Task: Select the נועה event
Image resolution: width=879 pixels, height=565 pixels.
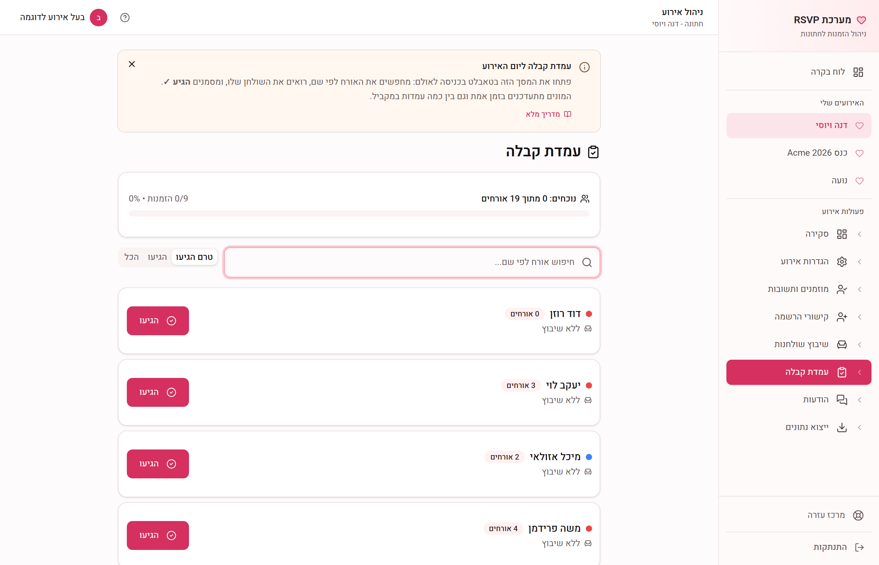Action: pyautogui.click(x=799, y=180)
